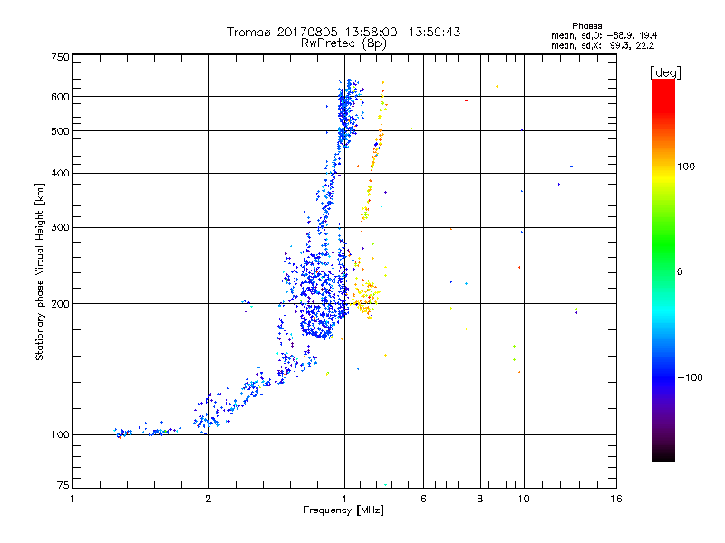Click the x-axis tick label '16'
The width and height of the screenshot is (725, 543).
(616, 499)
